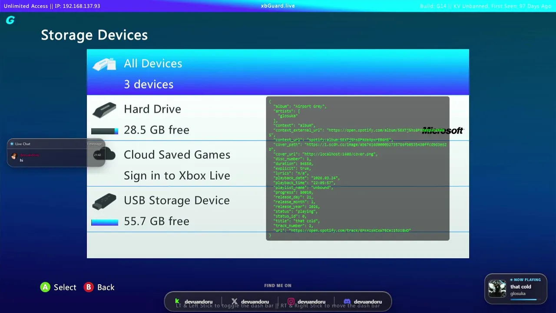
Task: Select the USB Storage Device entry
Action: coord(278,210)
